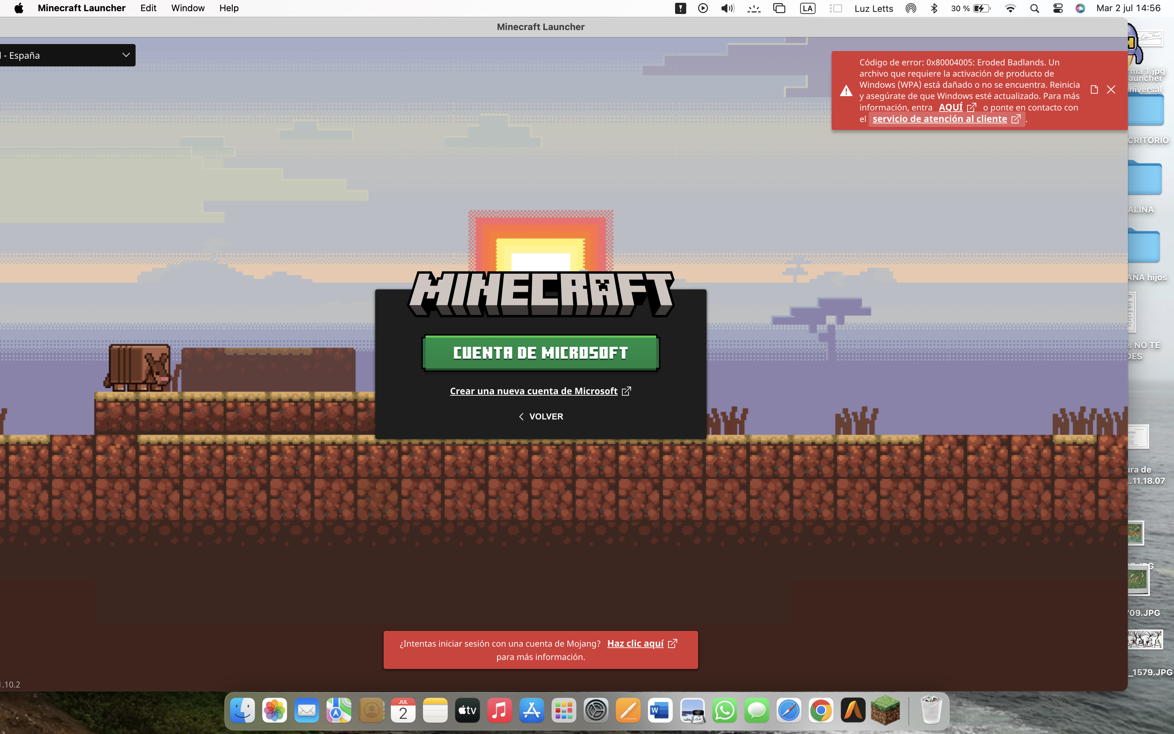This screenshot has width=1174, height=734.
Task: Open the Edit menu
Action: 148,8
